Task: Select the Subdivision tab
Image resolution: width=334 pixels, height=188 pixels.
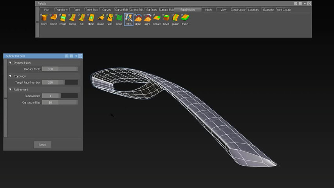Action: (188, 9)
